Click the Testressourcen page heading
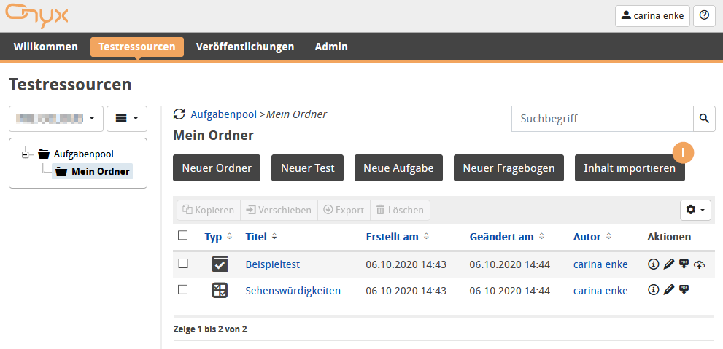This screenshot has width=723, height=349. point(70,85)
